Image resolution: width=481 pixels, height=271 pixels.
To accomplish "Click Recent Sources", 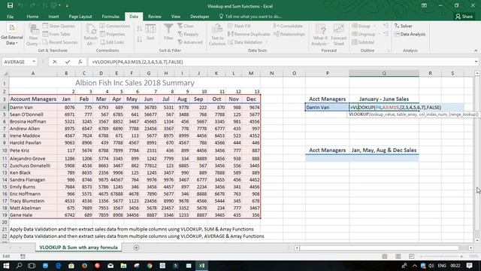I will coord(60,42).
